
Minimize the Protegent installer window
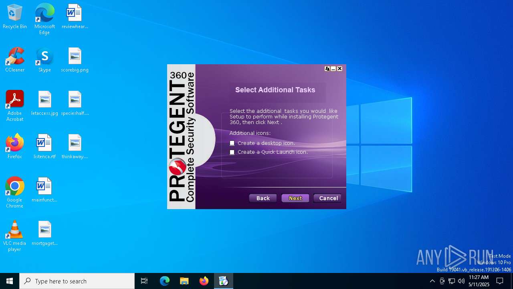333,69
